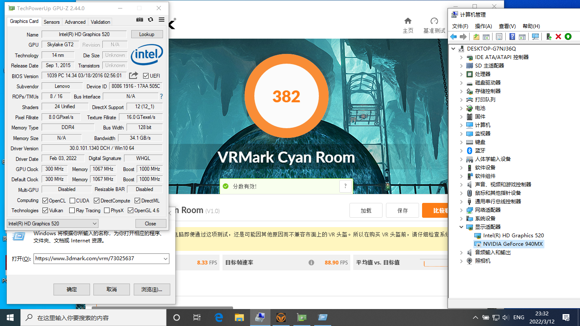Click the GPU-Z green card taskbar icon
This screenshot has height=326, width=580.
(302, 318)
